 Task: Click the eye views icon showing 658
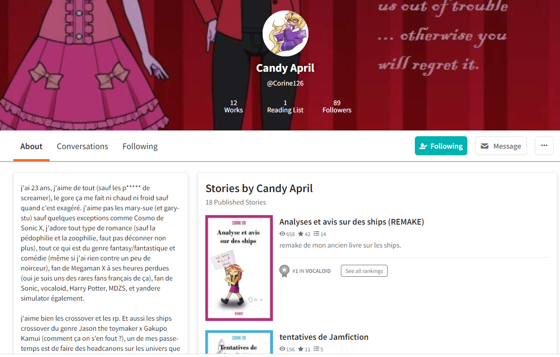coord(282,234)
